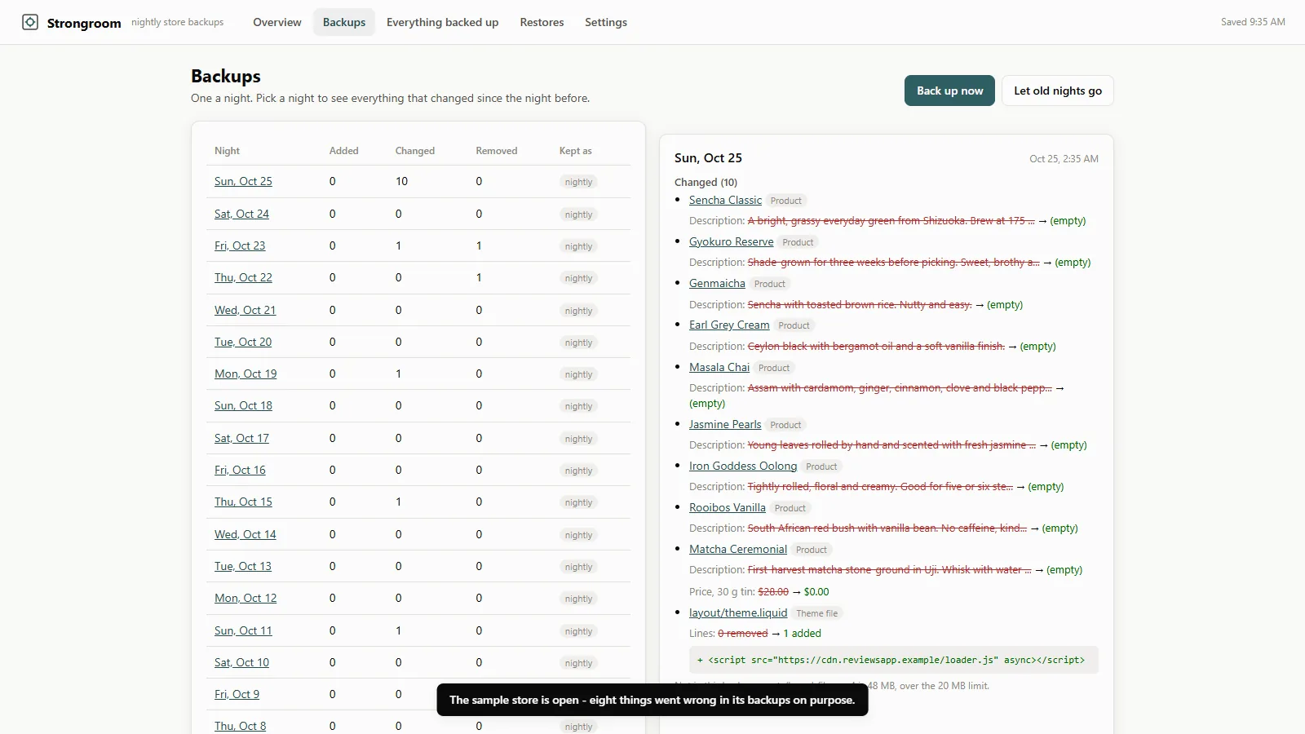Open the Rooibos Vanilla product link
Screen dimensions: 1305x734
[x=728, y=507]
